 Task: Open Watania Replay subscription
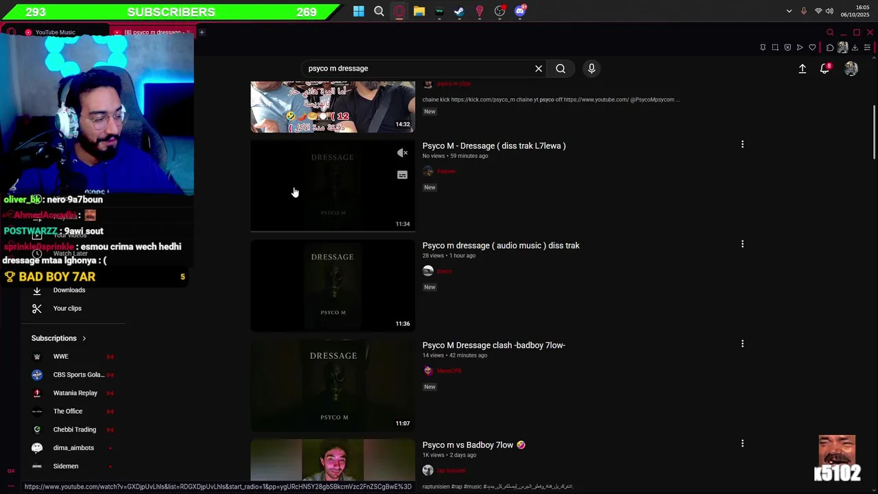pos(75,393)
